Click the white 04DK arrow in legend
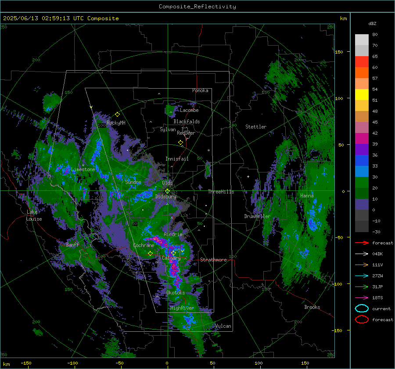Image resolution: width=395 pixels, height=369 pixels. (x=362, y=254)
